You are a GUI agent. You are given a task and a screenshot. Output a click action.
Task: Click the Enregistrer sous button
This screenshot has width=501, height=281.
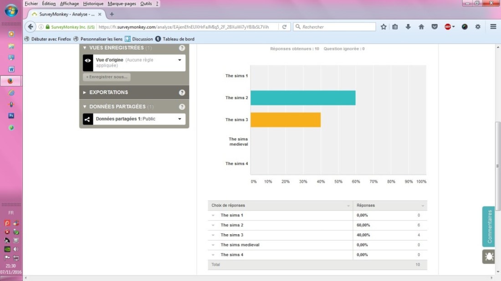tap(107, 77)
